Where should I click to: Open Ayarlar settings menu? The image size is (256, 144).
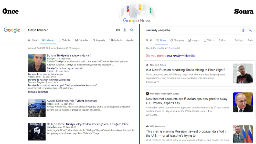point(130,40)
